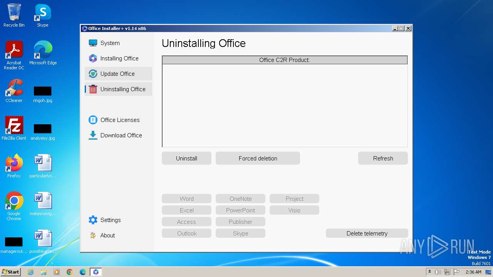This screenshot has height=277, width=493.
Task: Click the Project app button
Action: (294, 199)
